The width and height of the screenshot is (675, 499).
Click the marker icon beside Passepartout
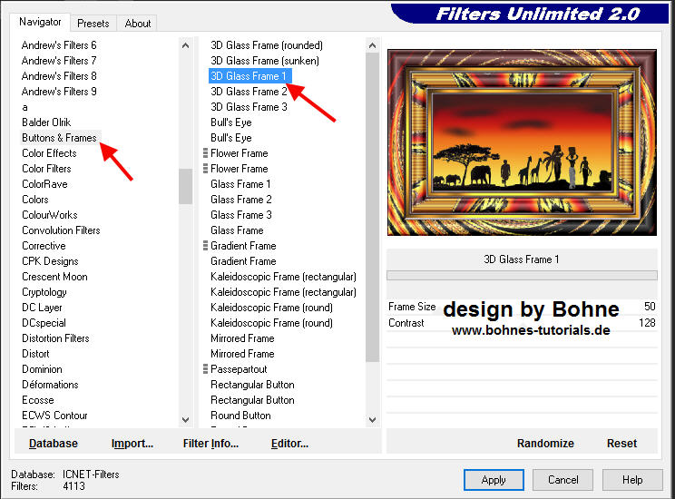pos(206,369)
